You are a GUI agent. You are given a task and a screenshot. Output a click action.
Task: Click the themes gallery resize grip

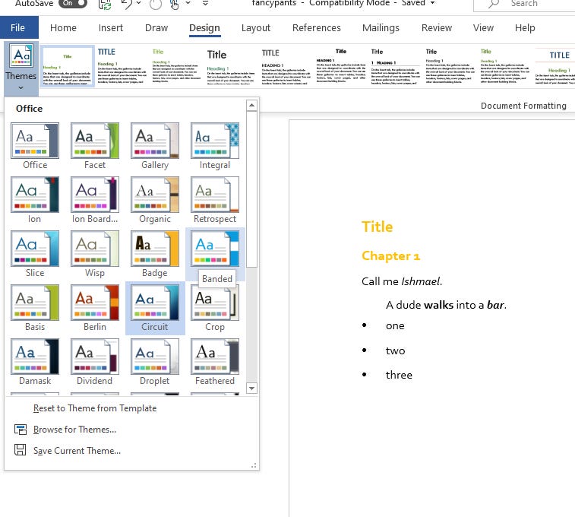254,465
